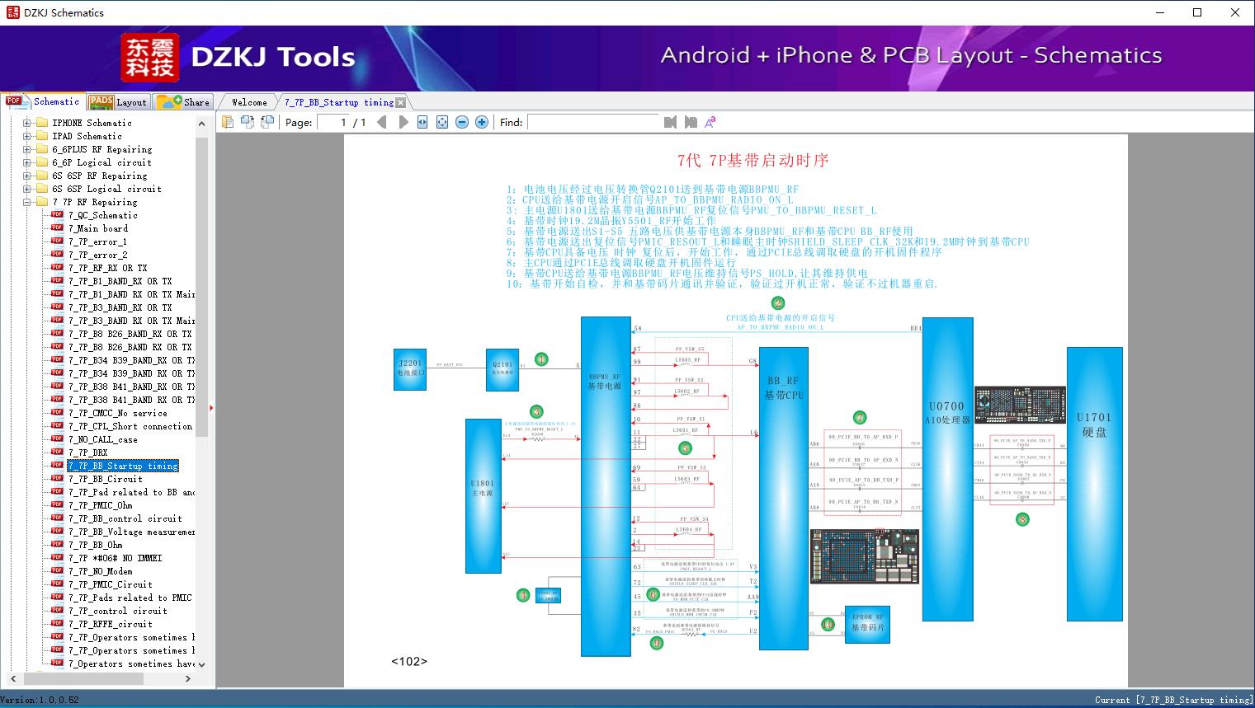
Task: Select the 7_7P_BB_Startup timing document tab
Action: [339, 102]
